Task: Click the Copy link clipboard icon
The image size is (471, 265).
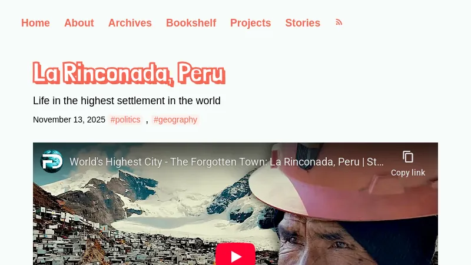Action: coord(408,157)
